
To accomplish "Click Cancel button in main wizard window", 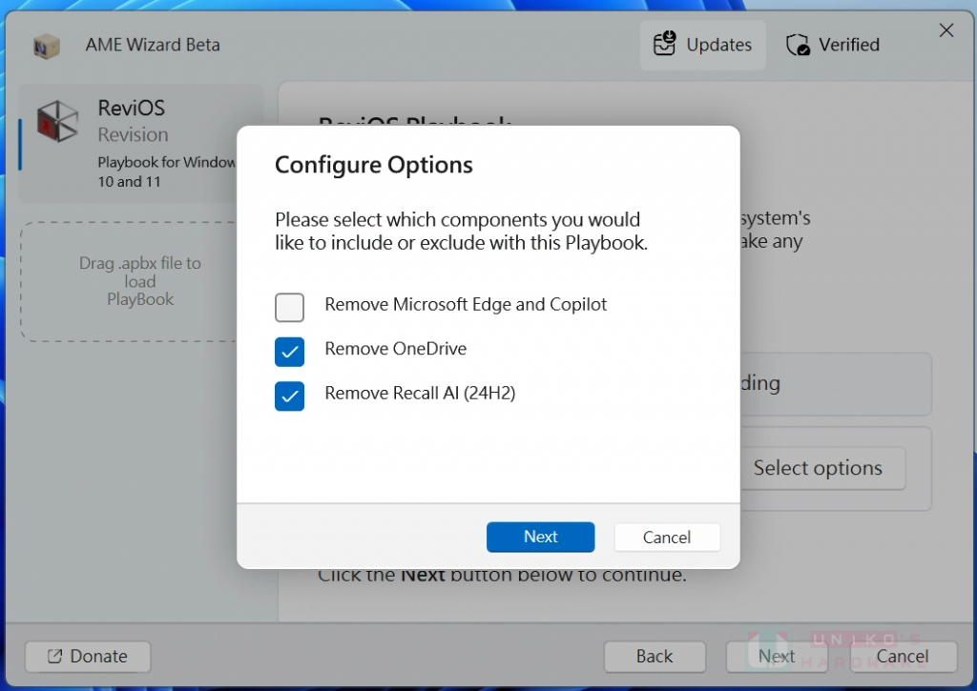I will point(903,656).
